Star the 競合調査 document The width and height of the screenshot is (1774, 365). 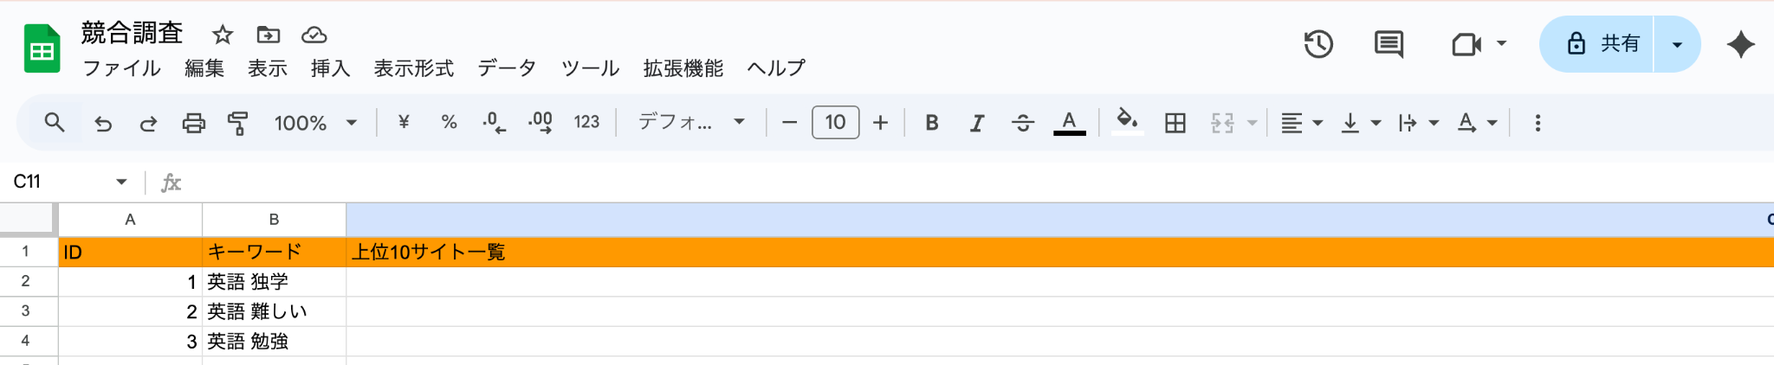(x=223, y=35)
